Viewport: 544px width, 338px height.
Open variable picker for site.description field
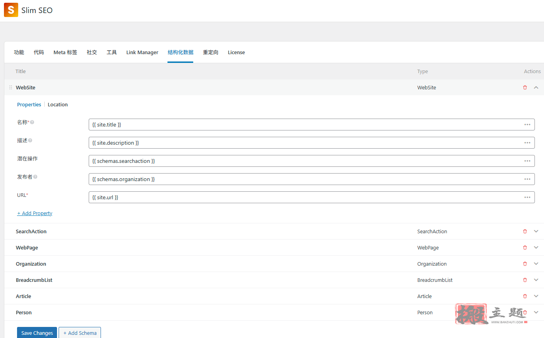527,143
